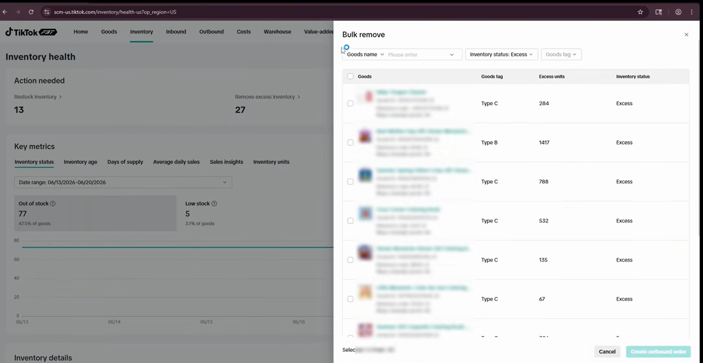This screenshot has width=703, height=363.
Task: Switch to the Sales insights tab
Action: click(x=226, y=162)
